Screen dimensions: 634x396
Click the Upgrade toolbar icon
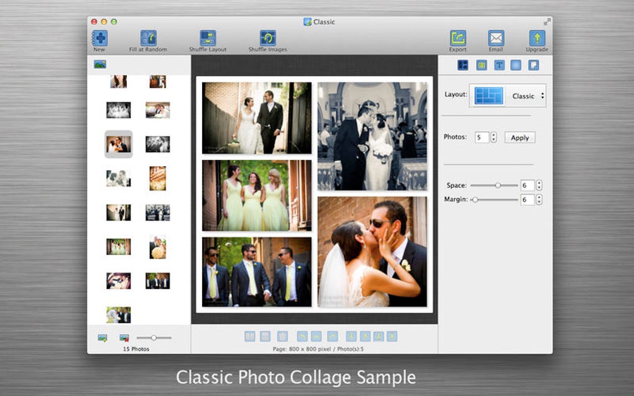tap(536, 38)
